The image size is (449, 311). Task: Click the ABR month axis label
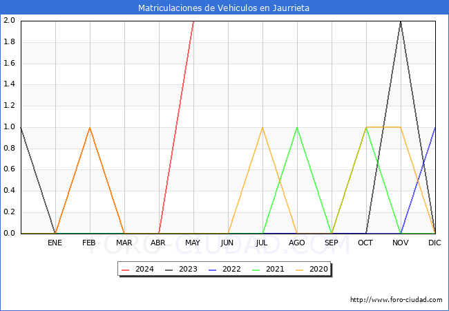[x=158, y=243]
